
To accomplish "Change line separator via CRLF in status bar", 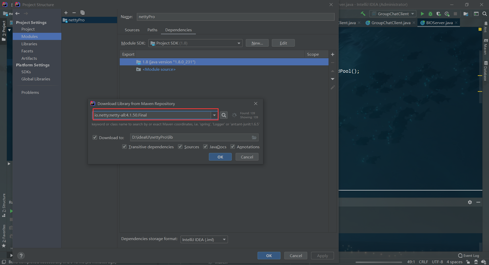I will tap(423, 262).
